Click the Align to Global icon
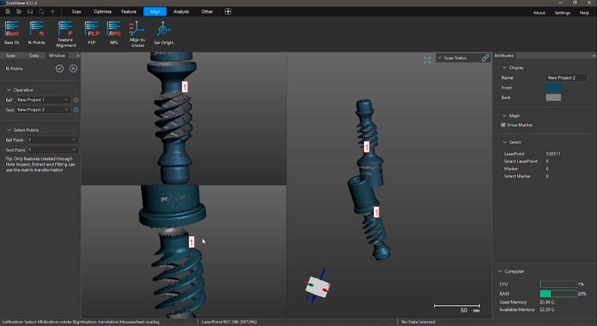This screenshot has width=597, height=326. (137, 30)
